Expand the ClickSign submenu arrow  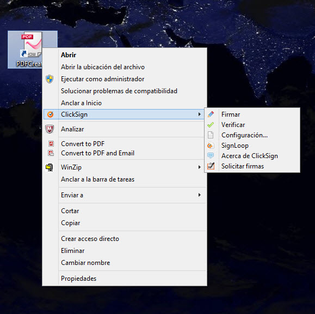[200, 114]
